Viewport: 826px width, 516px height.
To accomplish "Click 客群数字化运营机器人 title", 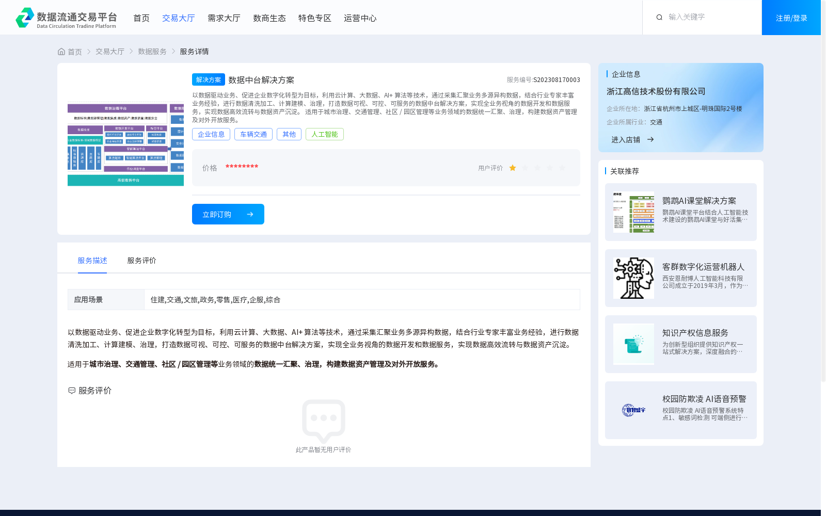I will (x=703, y=267).
